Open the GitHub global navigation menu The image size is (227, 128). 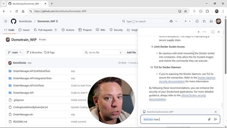pos(6,21)
